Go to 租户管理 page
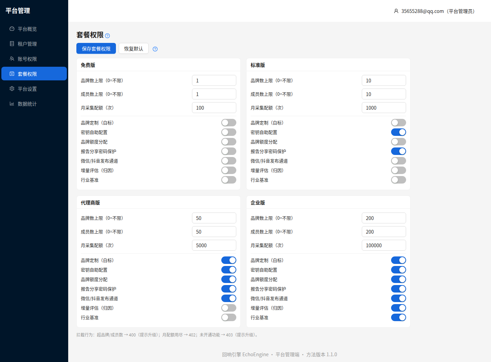This screenshot has width=491, height=362. coord(34,44)
